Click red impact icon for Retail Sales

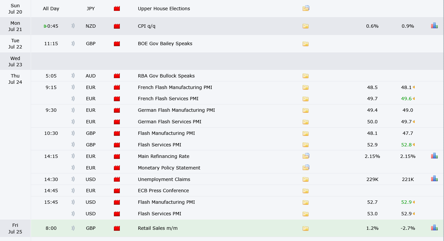coord(117,228)
